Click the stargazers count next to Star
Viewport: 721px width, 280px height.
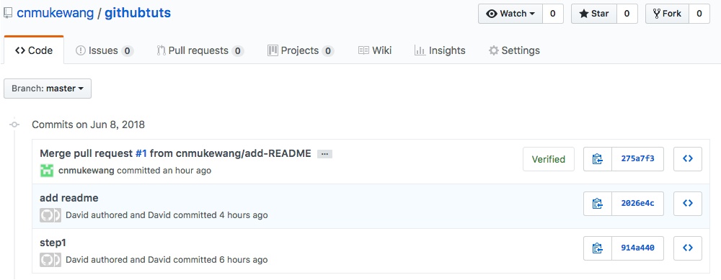(627, 14)
